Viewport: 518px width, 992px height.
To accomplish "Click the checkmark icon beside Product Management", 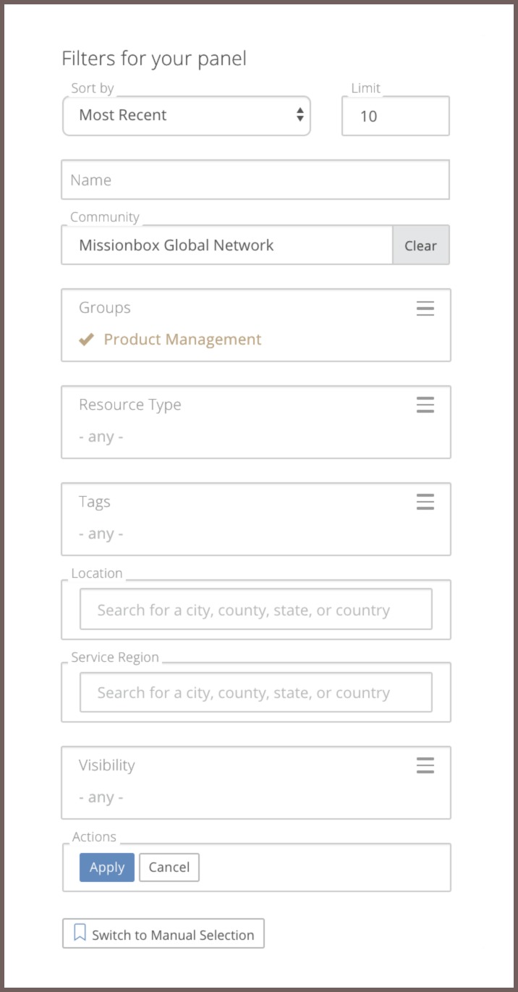I will pyautogui.click(x=86, y=339).
